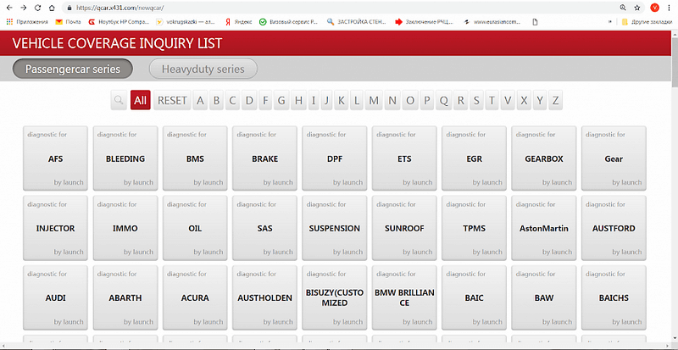Switch to Passengercar series tab

pyautogui.click(x=73, y=69)
